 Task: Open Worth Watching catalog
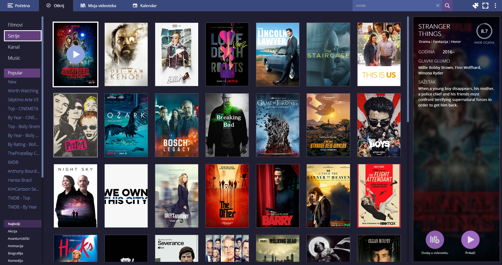22,91
